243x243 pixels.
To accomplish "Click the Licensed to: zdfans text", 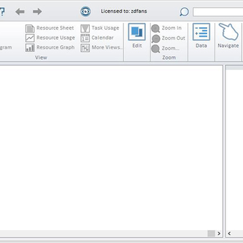I will (x=124, y=11).
